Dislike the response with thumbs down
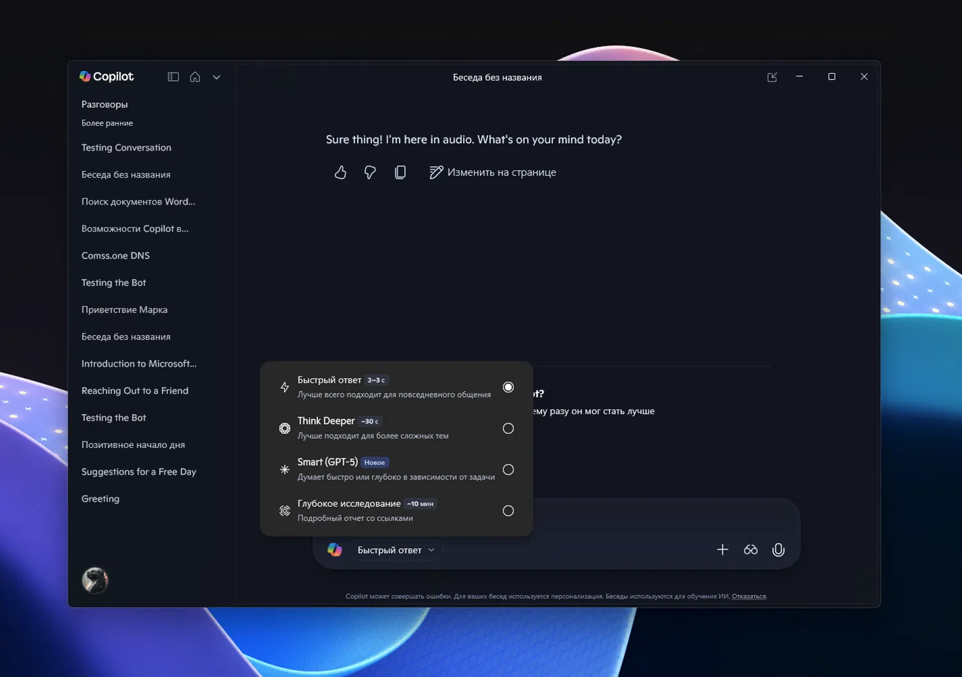Screen dimensions: 962x677 coord(370,172)
